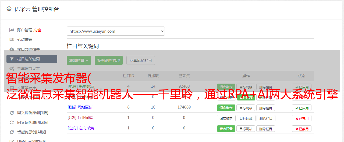Screen dimensions: 344x142
Task: Click the bar chart icon for 账户管理
Action: point(12,30)
